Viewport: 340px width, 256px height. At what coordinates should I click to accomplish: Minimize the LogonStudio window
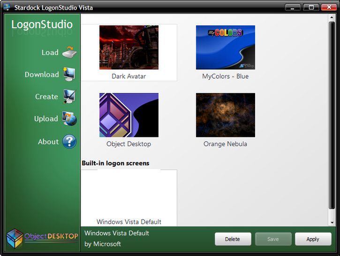[293, 8]
